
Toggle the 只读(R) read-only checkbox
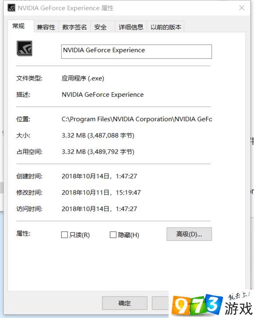(x=64, y=235)
